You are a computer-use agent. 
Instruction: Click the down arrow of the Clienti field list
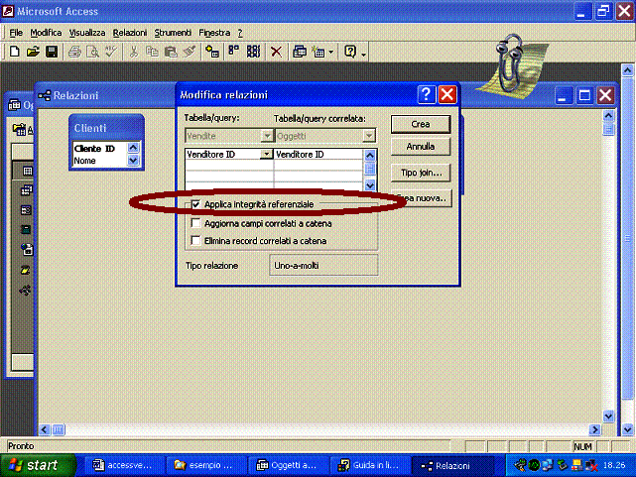(x=133, y=161)
